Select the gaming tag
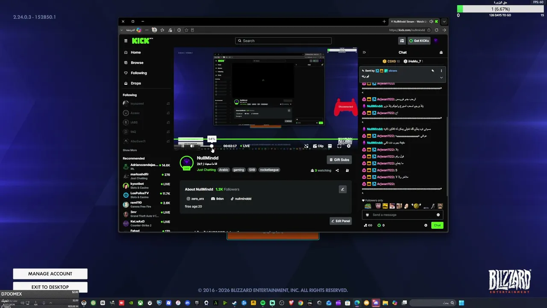547x308 pixels. click(238, 170)
